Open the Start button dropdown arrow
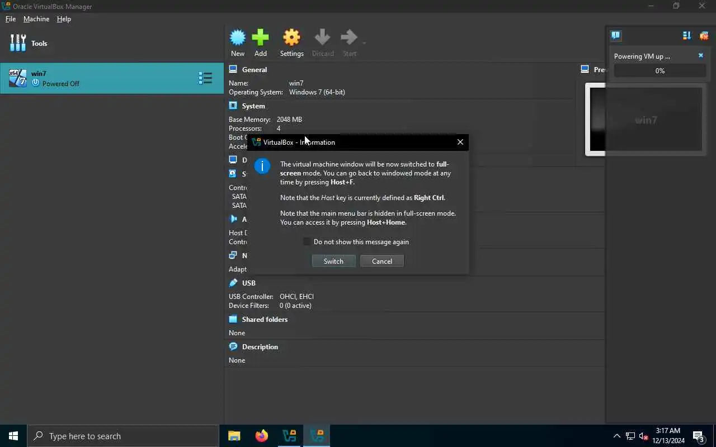 (x=364, y=43)
